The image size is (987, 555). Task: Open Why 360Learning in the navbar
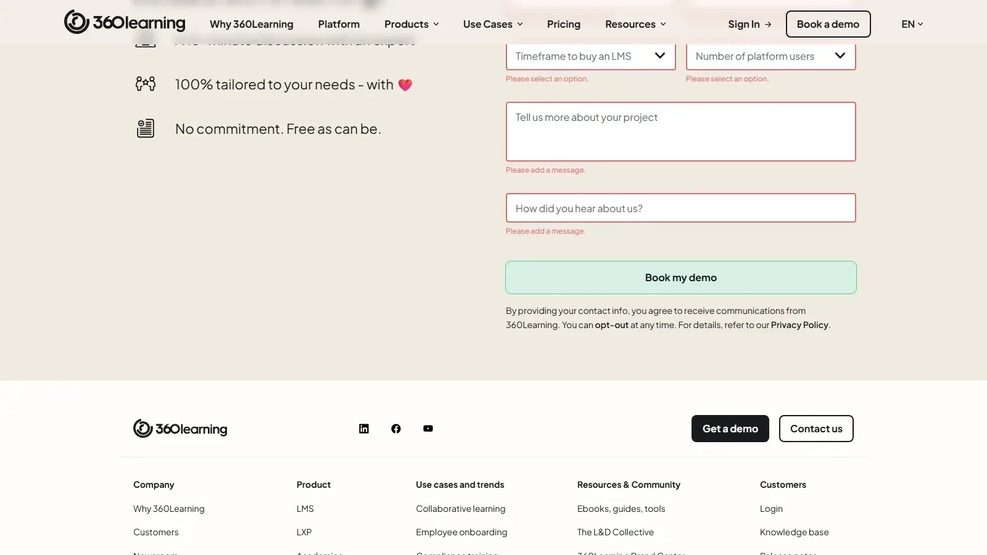pos(252,24)
